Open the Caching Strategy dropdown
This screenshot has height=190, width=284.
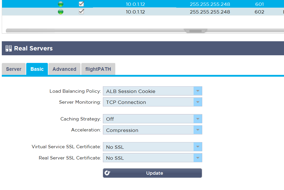pyautogui.click(x=152, y=119)
